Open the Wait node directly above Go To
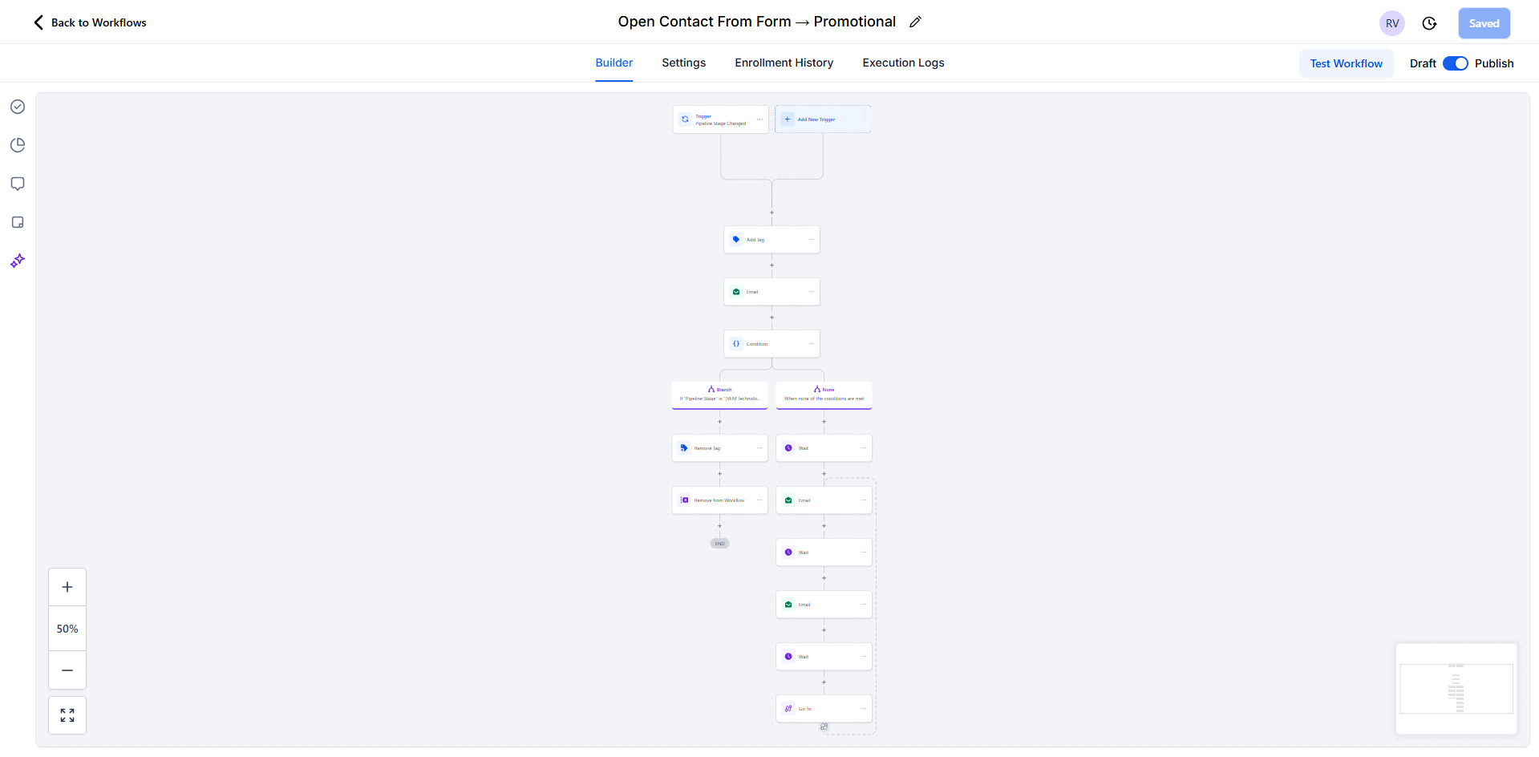Viewport: 1539px width, 757px height. (x=824, y=657)
